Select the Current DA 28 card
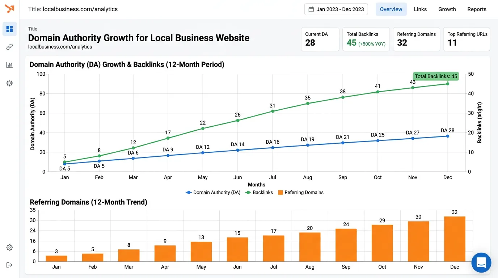The height and width of the screenshot is (278, 498). (320, 39)
